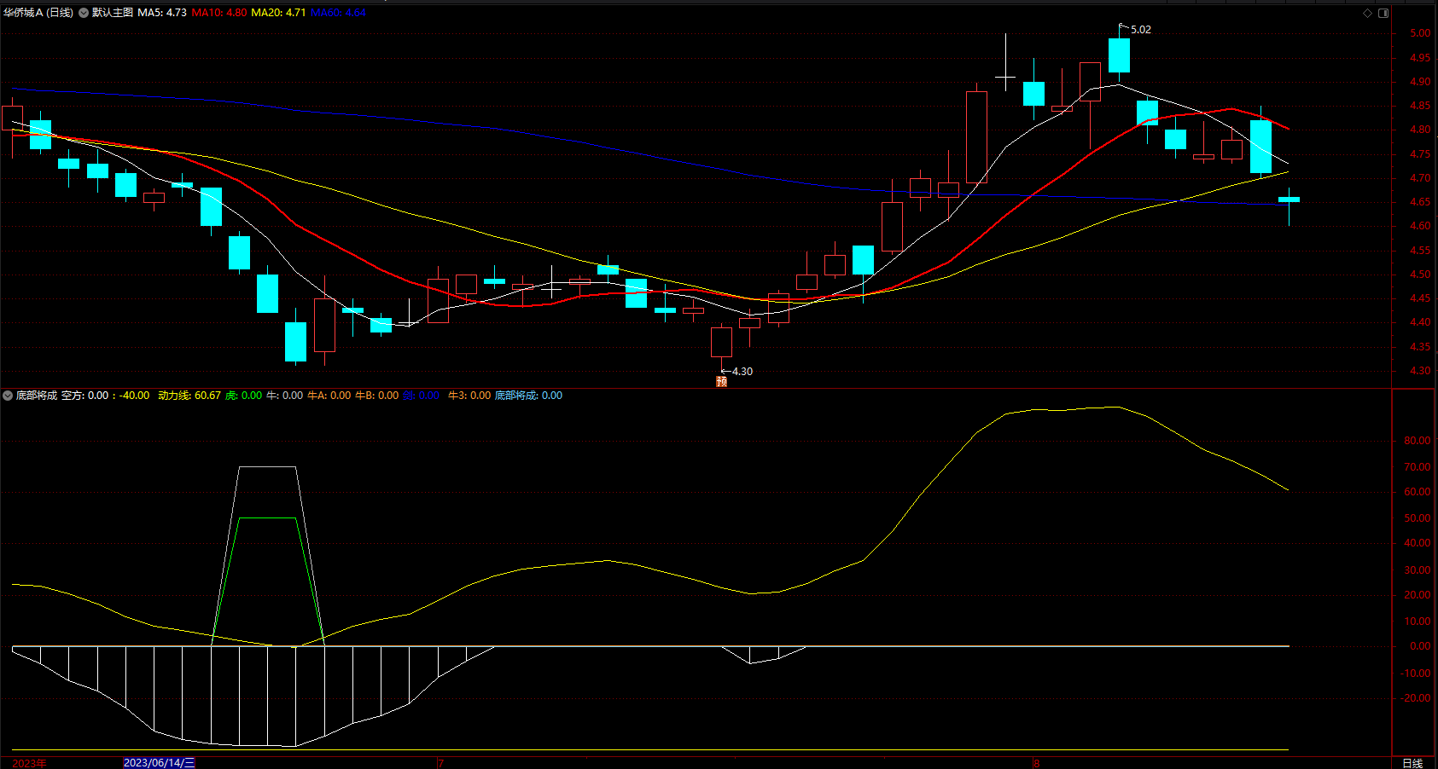Click the 4.65 price axis label
Image resolution: width=1438 pixels, height=769 pixels.
pyautogui.click(x=1420, y=202)
